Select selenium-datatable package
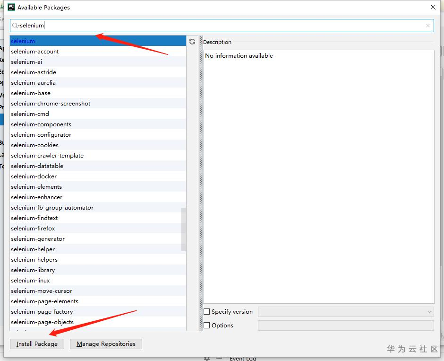 (x=98, y=166)
